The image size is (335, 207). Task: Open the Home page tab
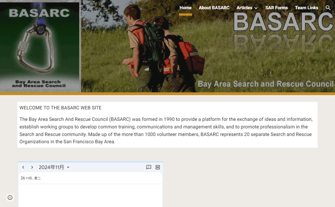[x=185, y=8]
